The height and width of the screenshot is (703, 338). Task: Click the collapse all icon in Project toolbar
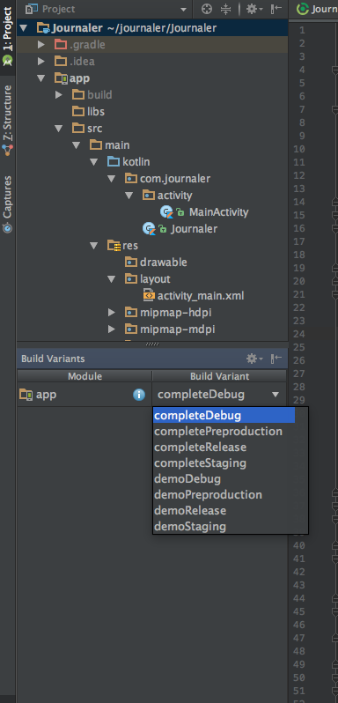pyautogui.click(x=226, y=9)
